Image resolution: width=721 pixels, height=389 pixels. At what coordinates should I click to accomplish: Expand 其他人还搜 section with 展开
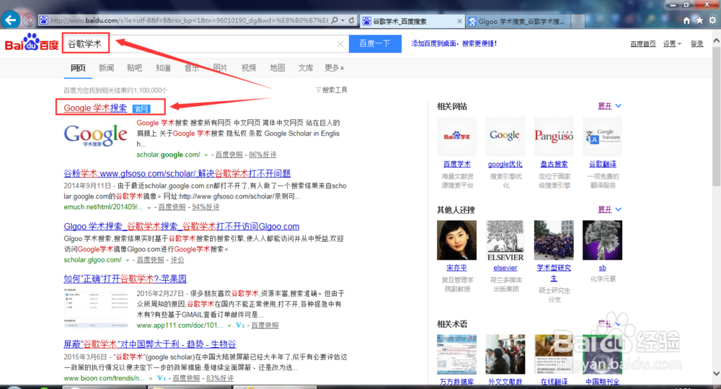tap(609, 209)
